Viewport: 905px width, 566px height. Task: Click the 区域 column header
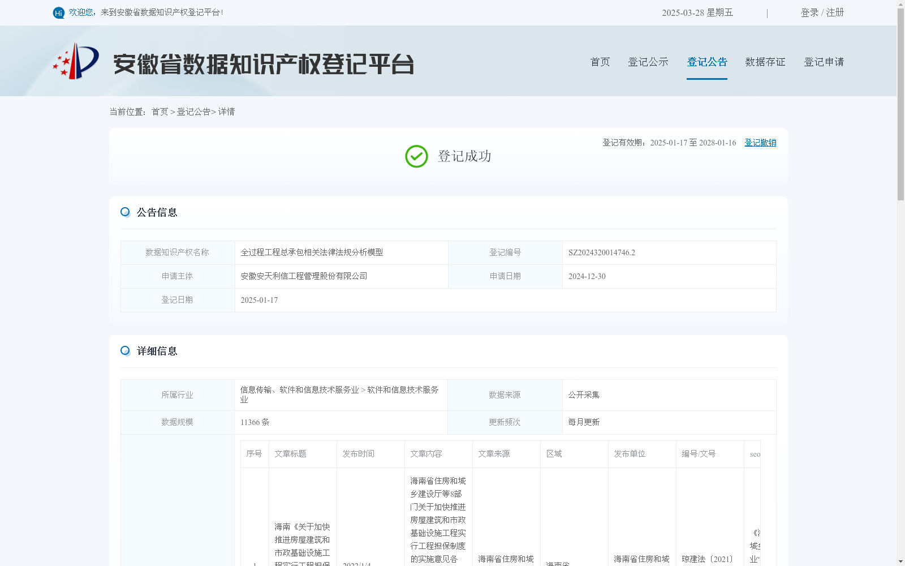[554, 454]
